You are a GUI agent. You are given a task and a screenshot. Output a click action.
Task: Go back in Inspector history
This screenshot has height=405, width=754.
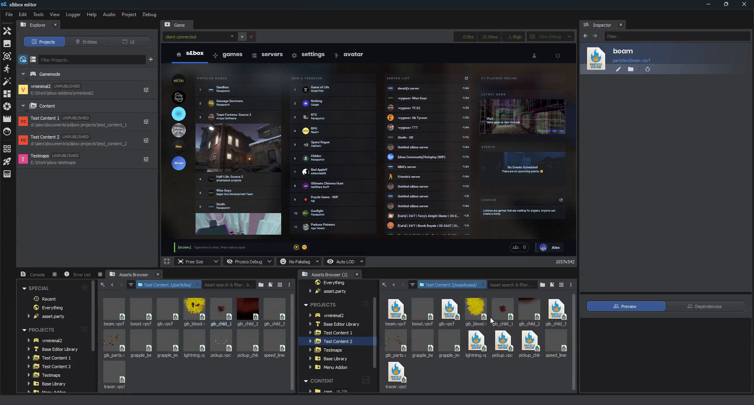coord(586,36)
